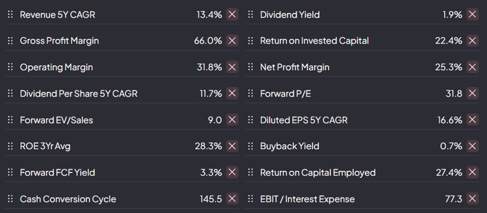
Task: Grab the drag handle for Forward FCF Yield
Action: 10,172
